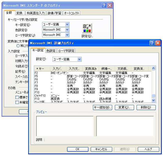163x155 pixels.
Task: Click the メニュー cell in Ctrl+F10 row
Action: pos(55,95)
